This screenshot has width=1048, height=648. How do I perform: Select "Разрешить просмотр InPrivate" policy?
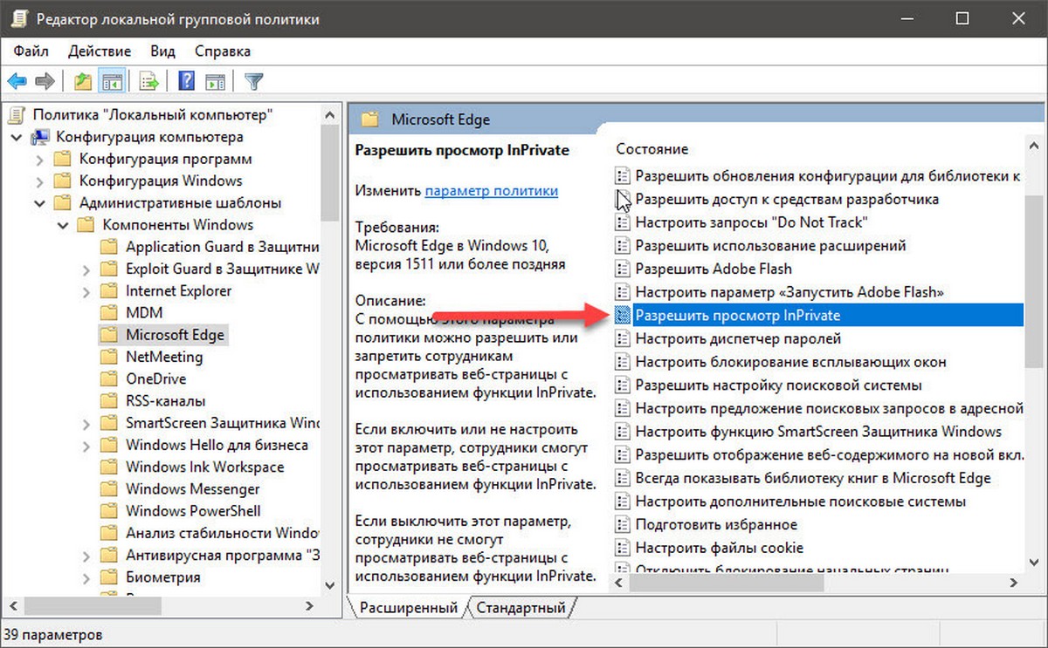coord(819,315)
